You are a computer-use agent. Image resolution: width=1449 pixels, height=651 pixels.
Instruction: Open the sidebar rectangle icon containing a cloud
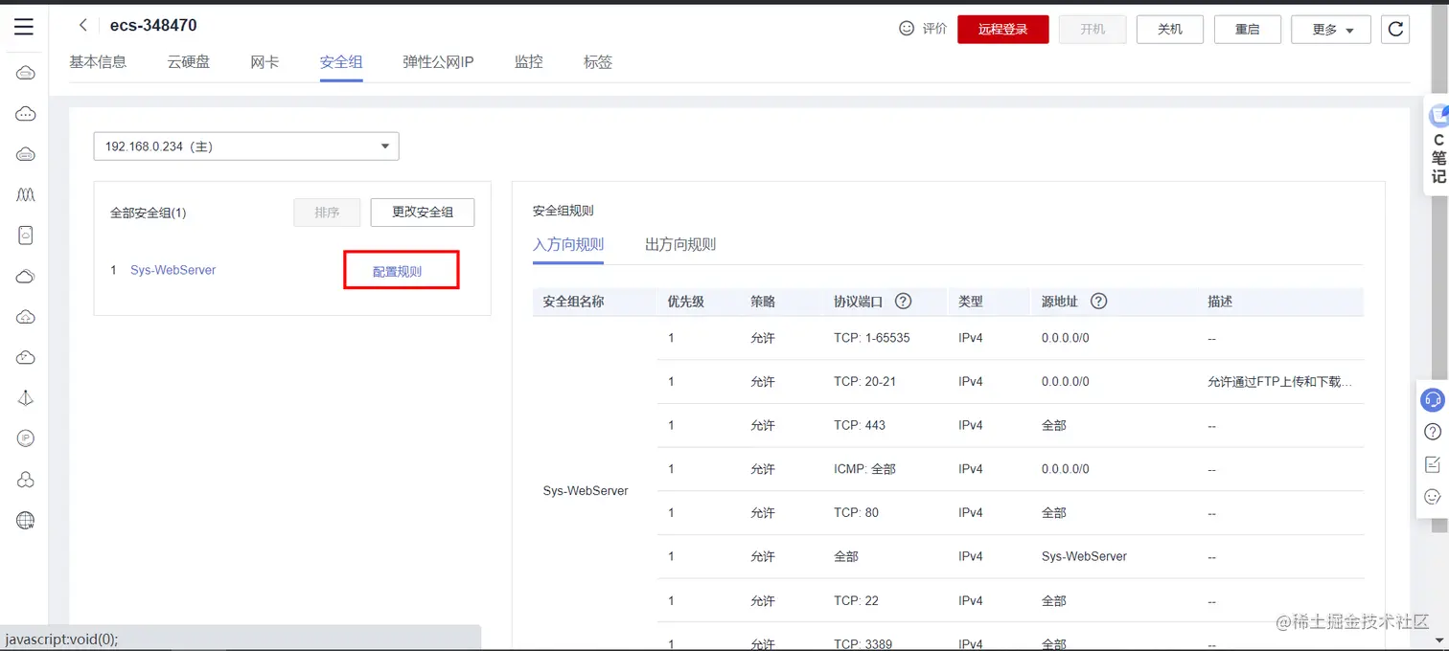coord(26,235)
